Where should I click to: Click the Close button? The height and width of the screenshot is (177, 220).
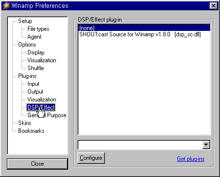37,164
